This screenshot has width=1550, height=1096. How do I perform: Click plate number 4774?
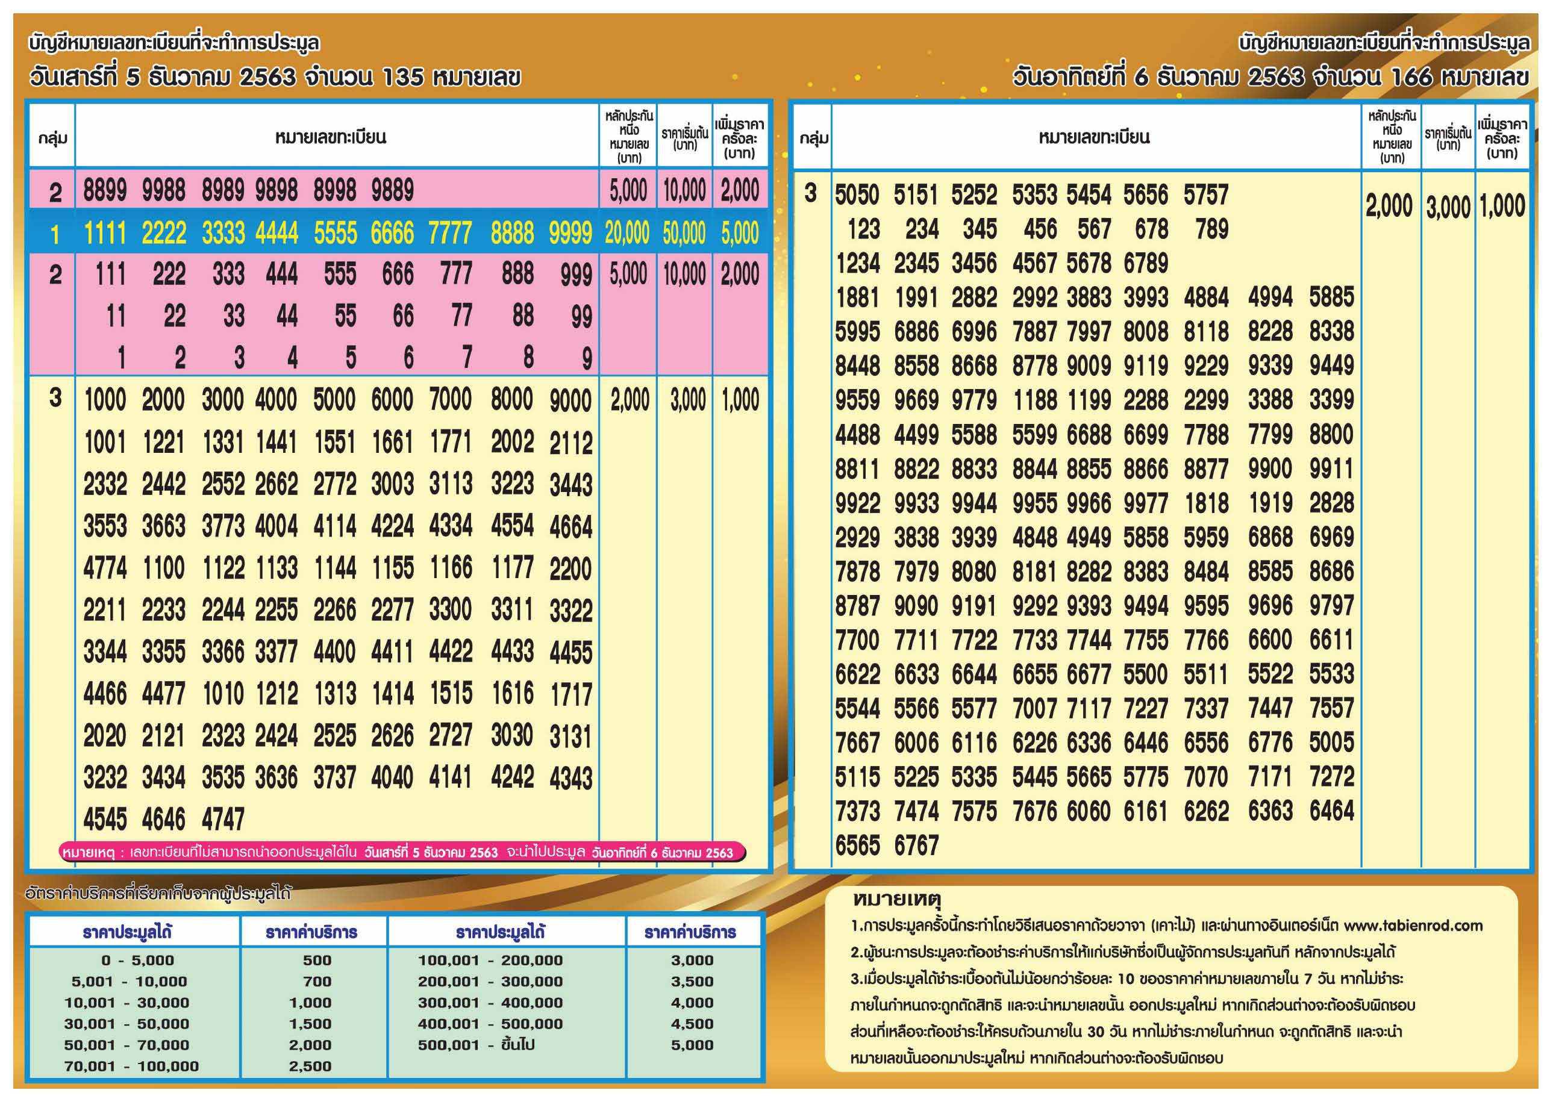105,568
